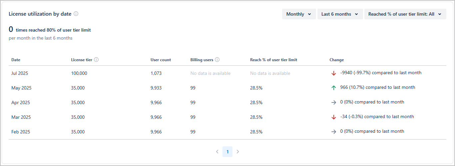Click green up arrow in May 2025 row
455x166 pixels.
pos(334,88)
